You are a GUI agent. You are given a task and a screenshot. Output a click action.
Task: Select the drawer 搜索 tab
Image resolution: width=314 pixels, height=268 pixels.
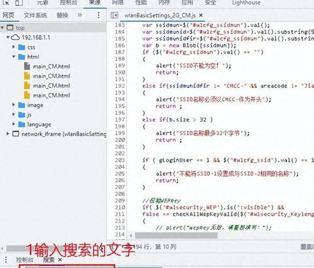(49, 260)
